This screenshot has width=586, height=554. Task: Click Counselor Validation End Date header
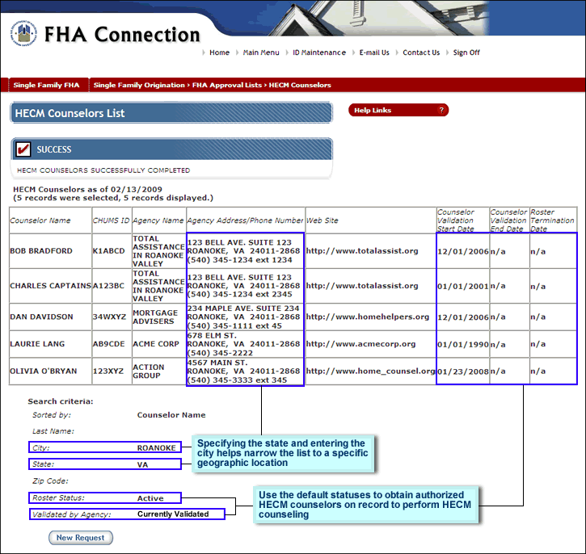click(x=508, y=220)
